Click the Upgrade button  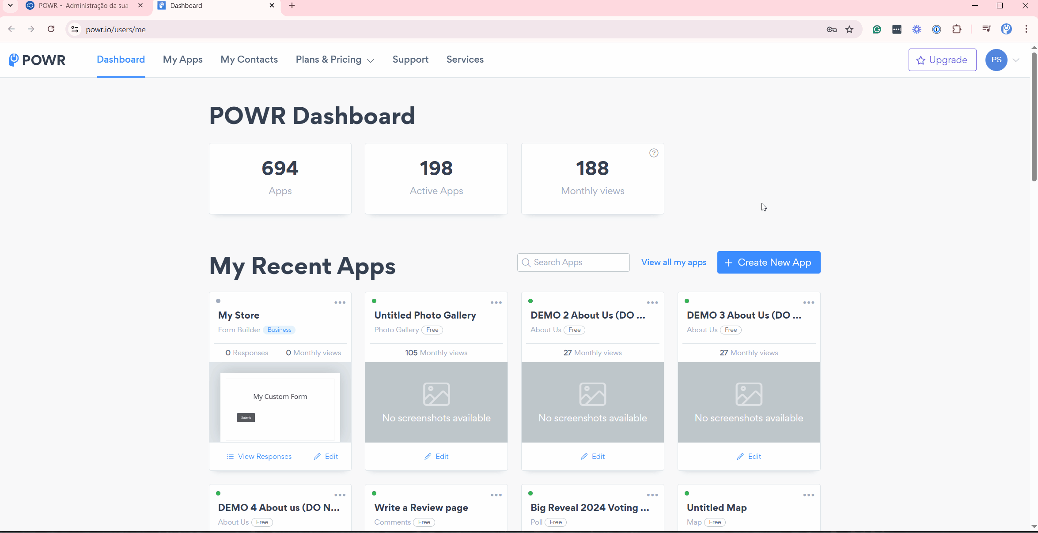point(942,60)
